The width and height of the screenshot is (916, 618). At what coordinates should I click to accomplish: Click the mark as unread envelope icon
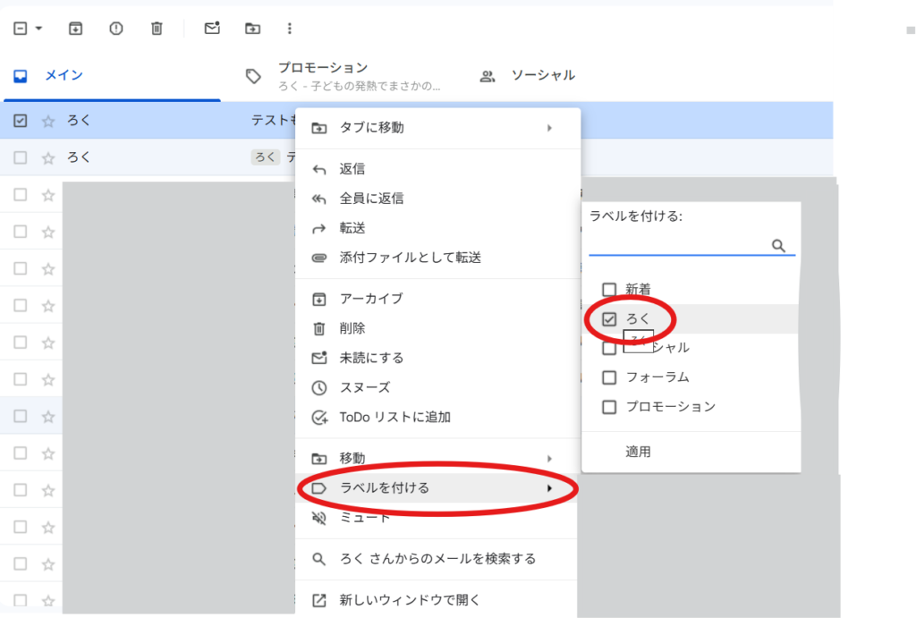click(211, 28)
